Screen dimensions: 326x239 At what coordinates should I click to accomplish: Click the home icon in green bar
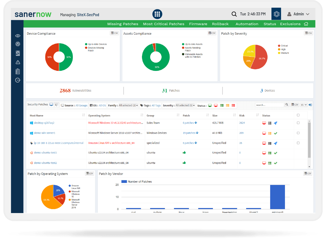point(306,24)
